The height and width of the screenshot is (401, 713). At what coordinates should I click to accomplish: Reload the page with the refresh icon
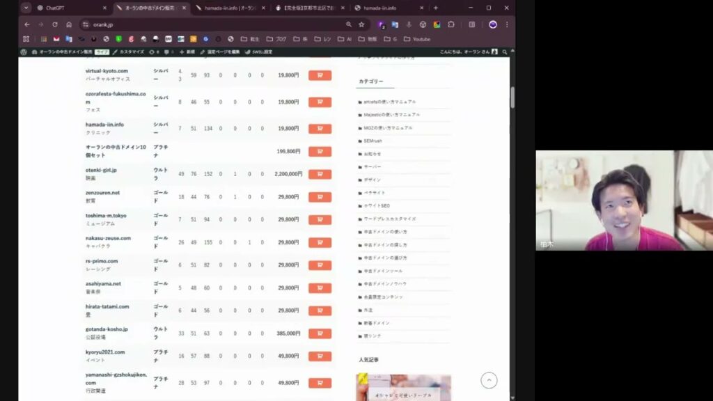tap(54, 24)
